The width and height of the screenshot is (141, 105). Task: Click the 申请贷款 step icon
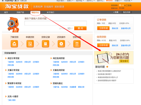(x=30, y=44)
